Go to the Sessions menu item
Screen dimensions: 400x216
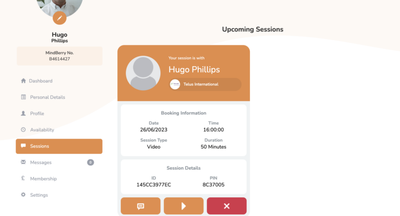(59, 146)
